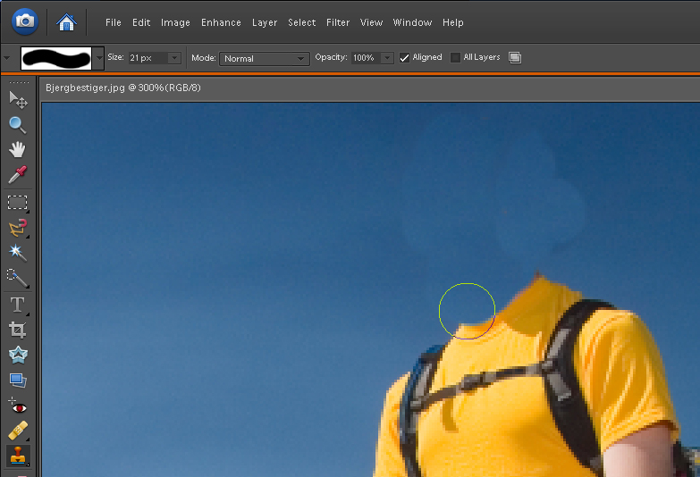
Task: Open the Enhance menu
Action: tap(221, 22)
